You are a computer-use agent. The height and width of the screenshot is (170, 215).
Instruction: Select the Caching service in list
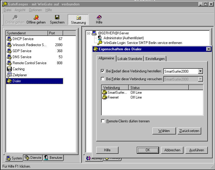pos(18,69)
